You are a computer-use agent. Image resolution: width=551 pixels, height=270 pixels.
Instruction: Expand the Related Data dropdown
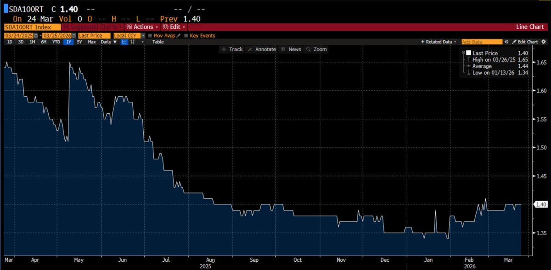439,42
